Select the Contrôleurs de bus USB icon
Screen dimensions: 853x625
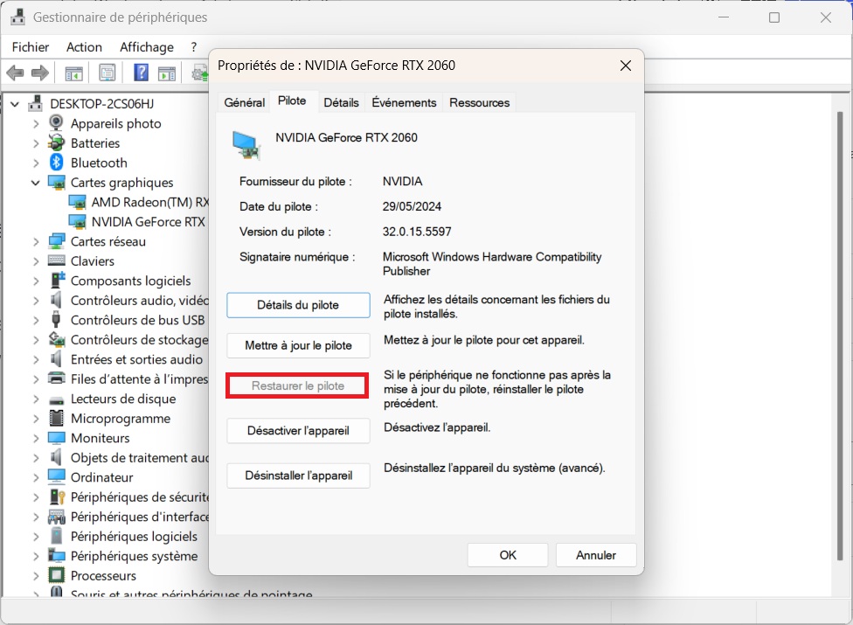point(56,319)
